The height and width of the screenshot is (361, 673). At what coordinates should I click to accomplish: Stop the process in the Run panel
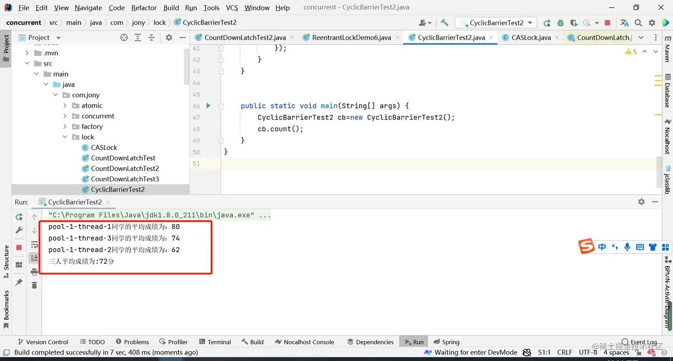click(19, 247)
